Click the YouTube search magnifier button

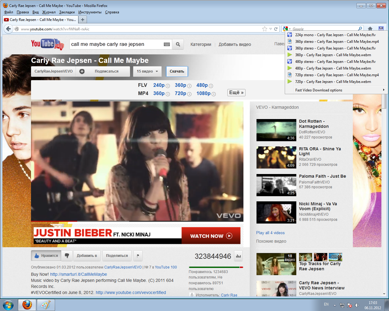coord(178,44)
